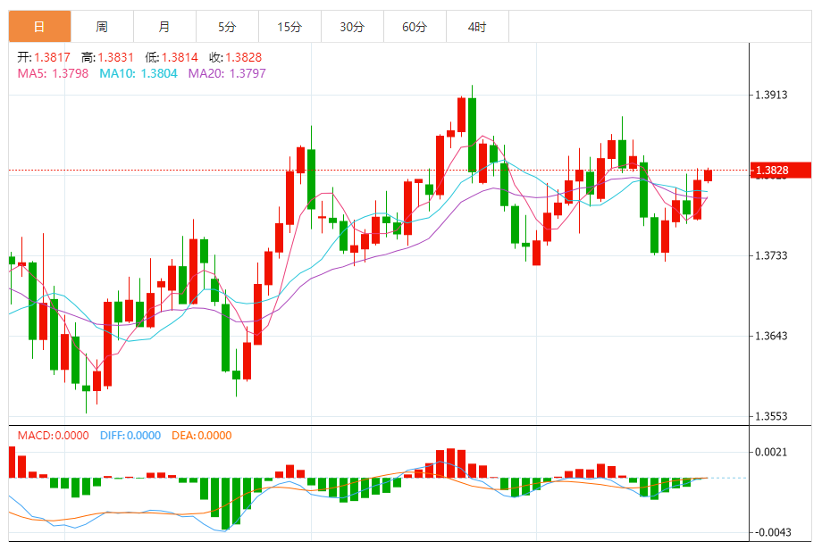
Task: Open the 4时 timeframe tab
Action: [x=477, y=27]
